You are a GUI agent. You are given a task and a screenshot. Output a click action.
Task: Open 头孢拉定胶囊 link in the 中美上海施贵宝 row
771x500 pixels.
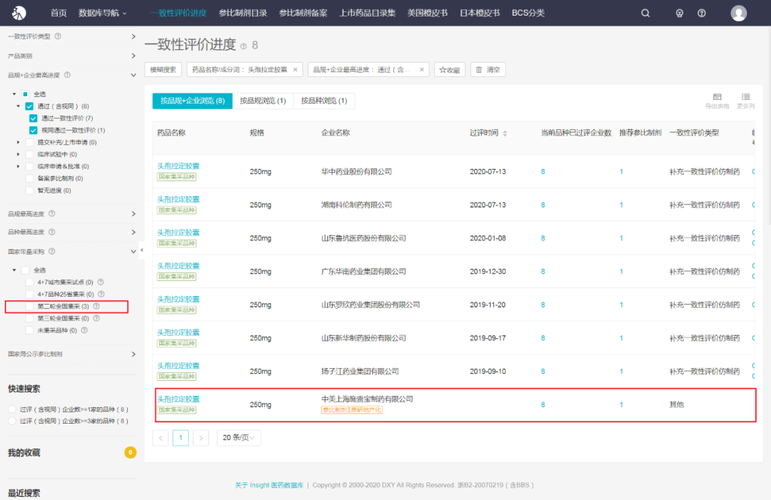pos(178,399)
